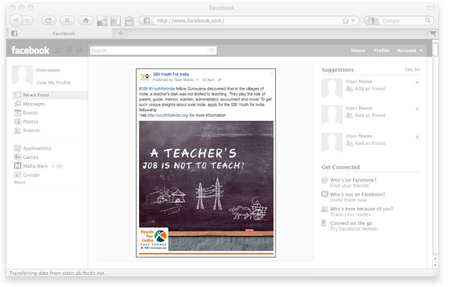Open Profile from the Facebook header
The image size is (449, 287).
(381, 50)
